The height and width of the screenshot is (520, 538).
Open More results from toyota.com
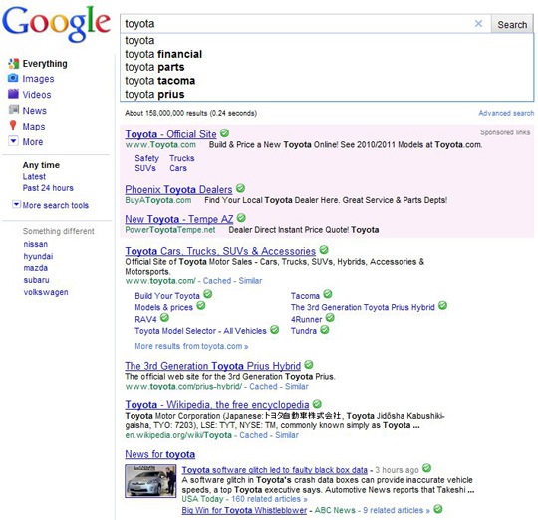tap(191, 346)
